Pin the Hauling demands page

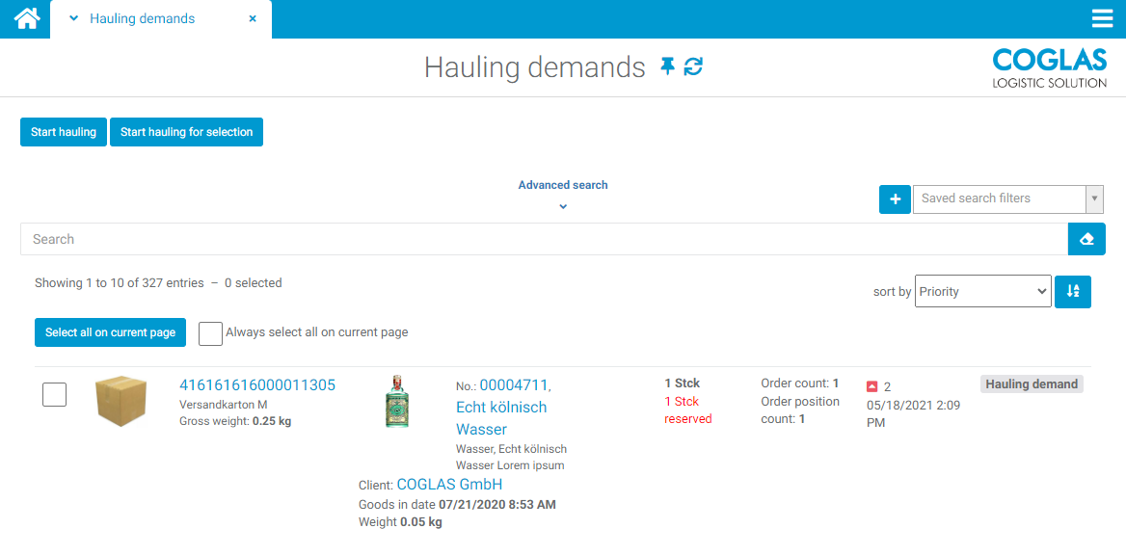tap(667, 66)
